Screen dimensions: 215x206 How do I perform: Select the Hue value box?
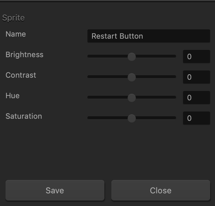(196, 98)
